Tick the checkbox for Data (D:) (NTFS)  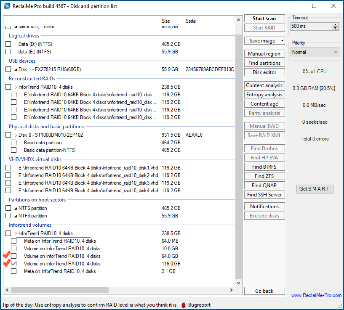click(x=8, y=44)
